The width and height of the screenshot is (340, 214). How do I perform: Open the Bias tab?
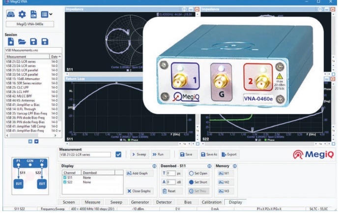point(188,202)
